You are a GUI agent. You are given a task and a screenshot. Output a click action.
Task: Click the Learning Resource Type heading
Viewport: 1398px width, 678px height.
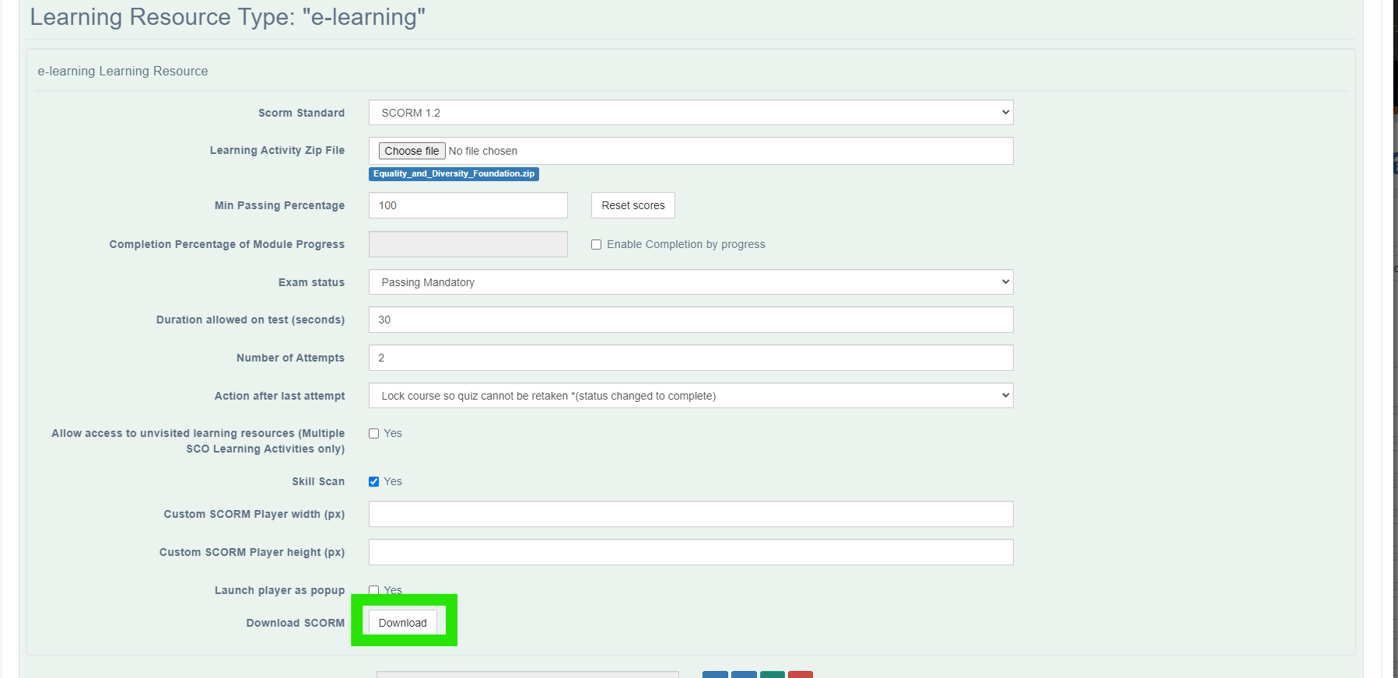[x=228, y=17]
